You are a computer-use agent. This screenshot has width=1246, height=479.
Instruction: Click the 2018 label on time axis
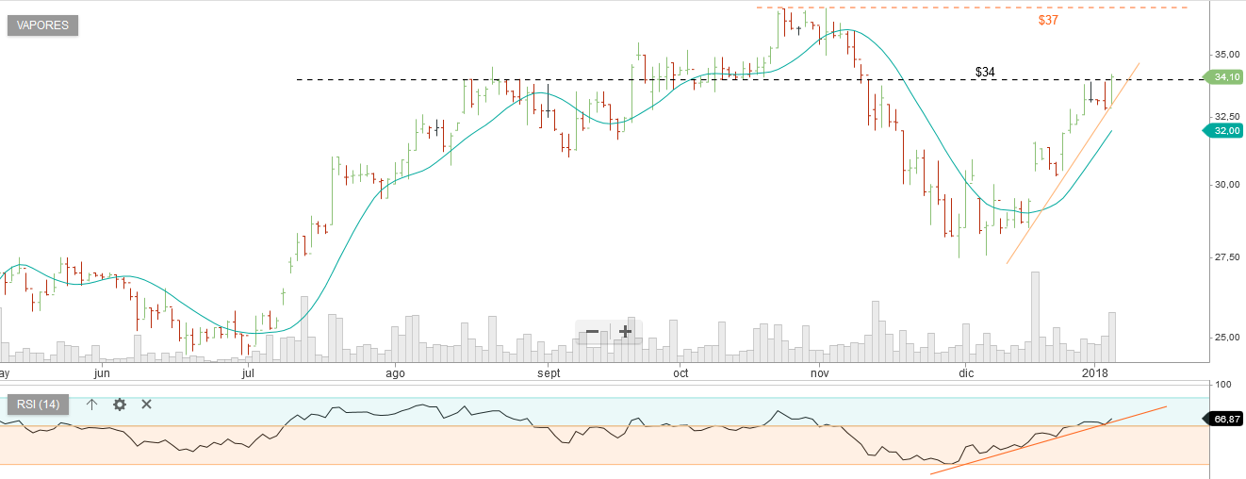(1094, 373)
